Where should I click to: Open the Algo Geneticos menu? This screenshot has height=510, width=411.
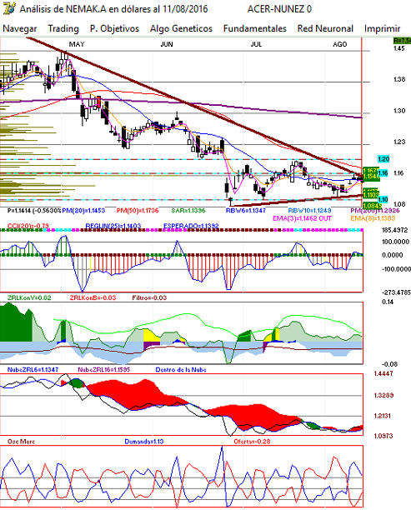pyautogui.click(x=181, y=28)
